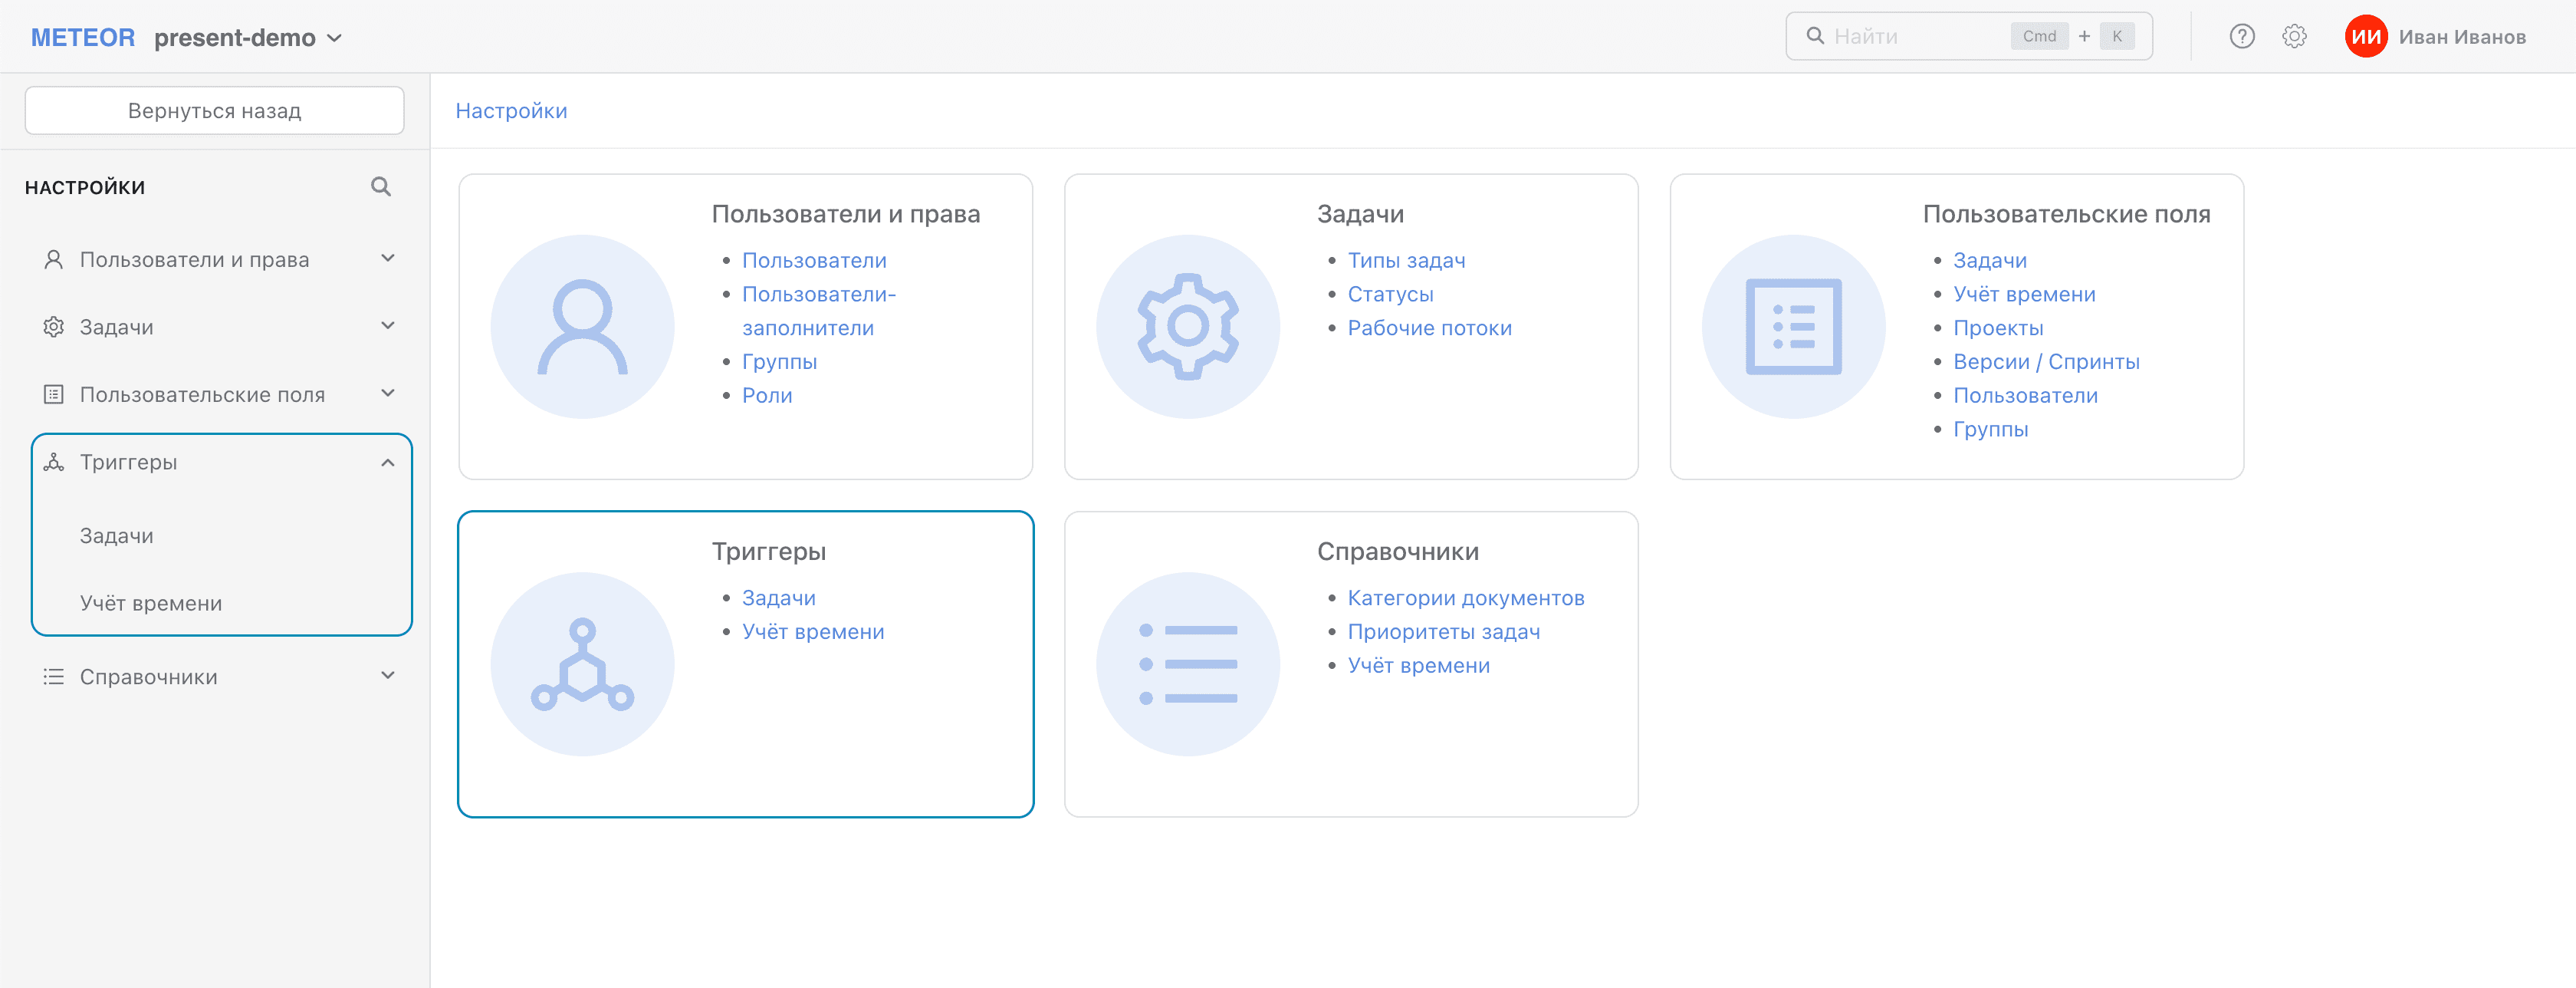Open Пользователи link in Пользователи и права card
Viewport: 2576px width, 988px height.
814,260
